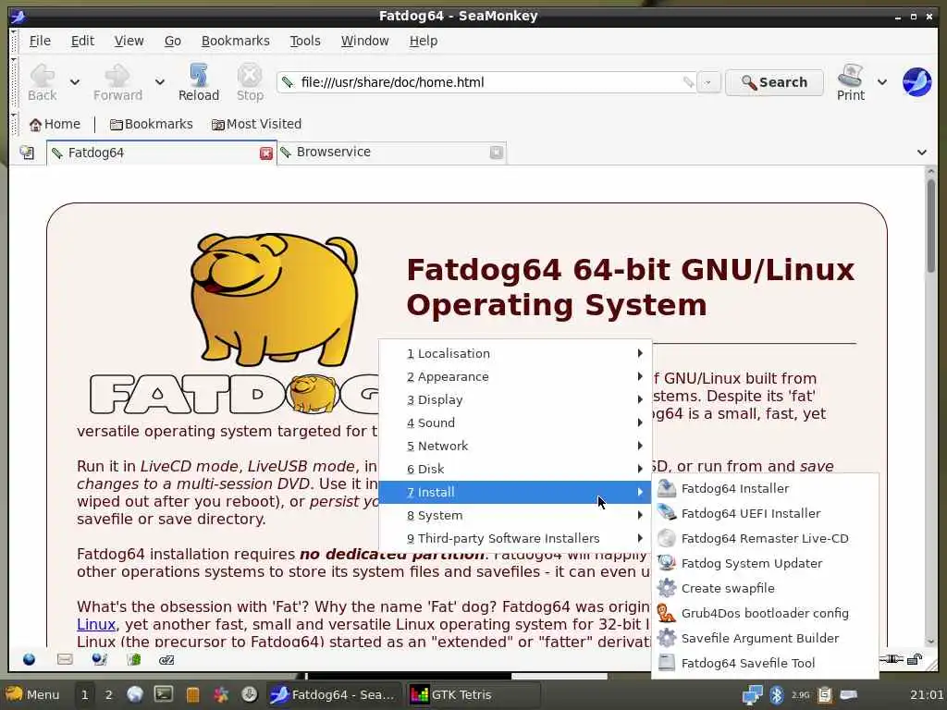Switch to the Browservice tab
This screenshot has width=947, height=710.
click(x=391, y=153)
